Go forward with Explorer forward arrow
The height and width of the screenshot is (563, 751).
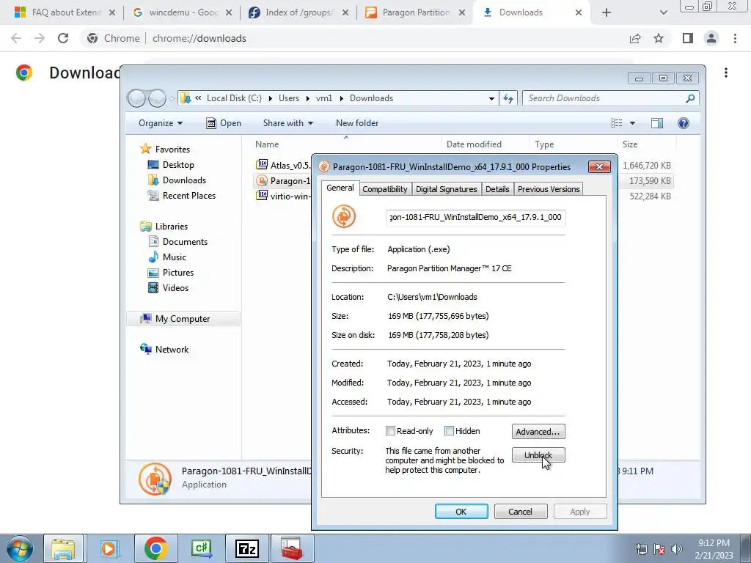(x=157, y=98)
